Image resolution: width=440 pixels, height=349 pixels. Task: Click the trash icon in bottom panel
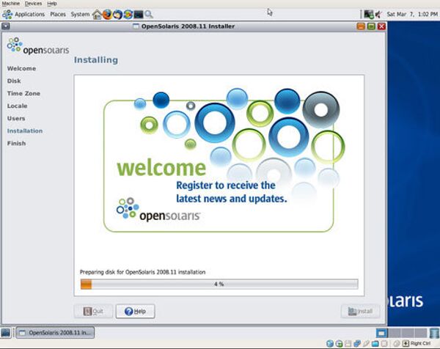pyautogui.click(x=434, y=334)
